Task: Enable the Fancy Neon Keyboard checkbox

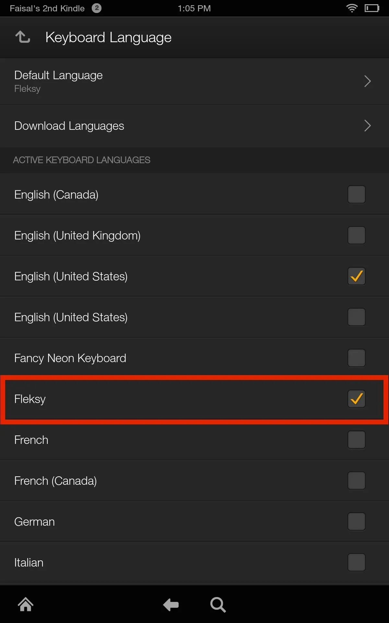Action: pos(357,358)
